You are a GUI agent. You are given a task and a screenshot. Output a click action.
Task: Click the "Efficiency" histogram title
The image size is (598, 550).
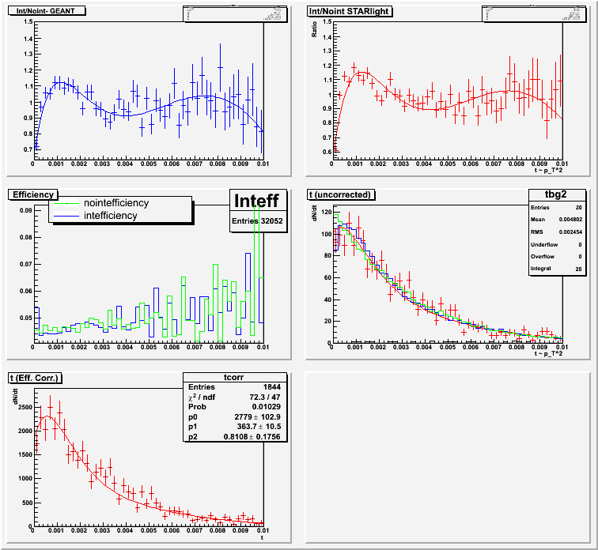coord(32,194)
